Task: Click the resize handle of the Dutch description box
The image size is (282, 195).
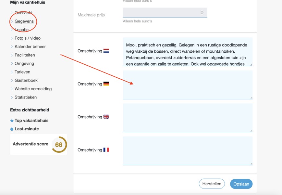Action: point(251,65)
